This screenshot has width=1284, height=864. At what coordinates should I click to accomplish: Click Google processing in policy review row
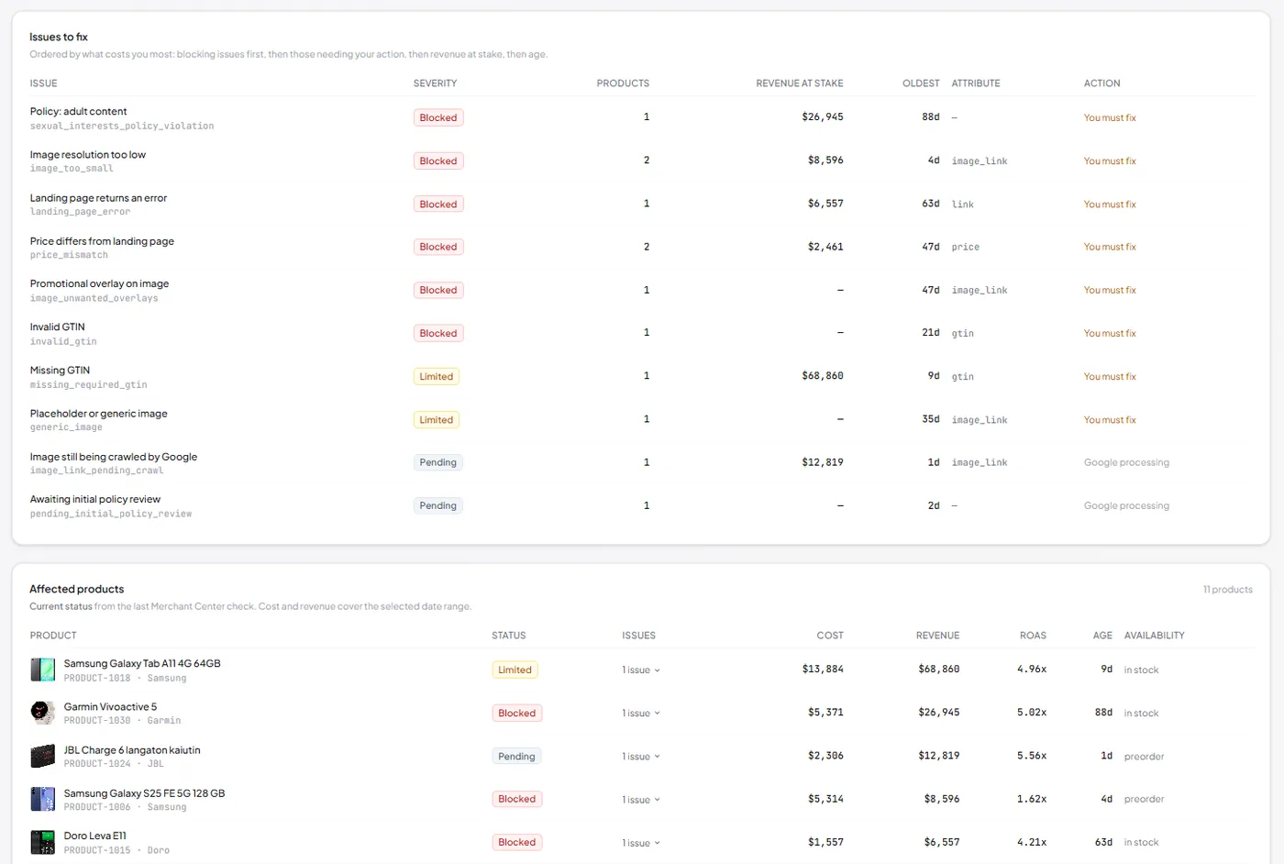coord(1126,505)
